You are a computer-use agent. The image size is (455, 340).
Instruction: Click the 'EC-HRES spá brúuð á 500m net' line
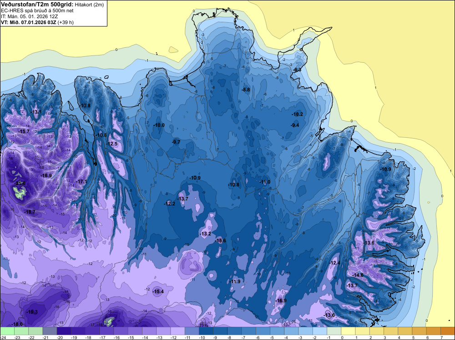(x=37, y=10)
